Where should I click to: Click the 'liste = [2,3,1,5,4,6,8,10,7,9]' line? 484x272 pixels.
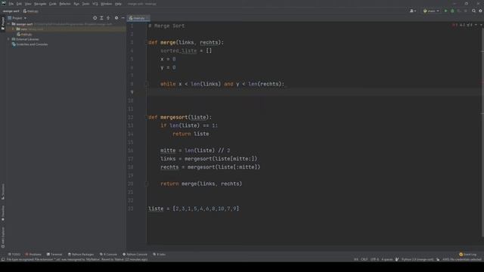[194, 209]
